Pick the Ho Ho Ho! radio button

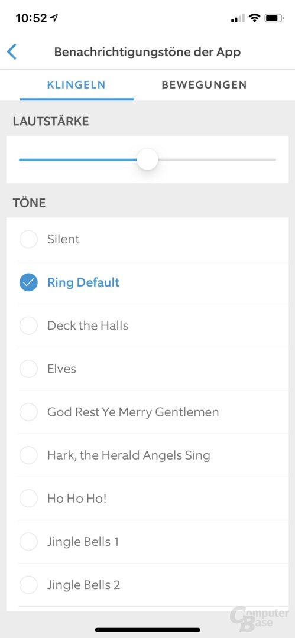point(28,499)
